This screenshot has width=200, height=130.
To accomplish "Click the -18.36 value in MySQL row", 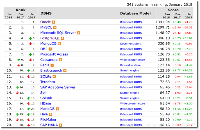I will tap(176, 27).
